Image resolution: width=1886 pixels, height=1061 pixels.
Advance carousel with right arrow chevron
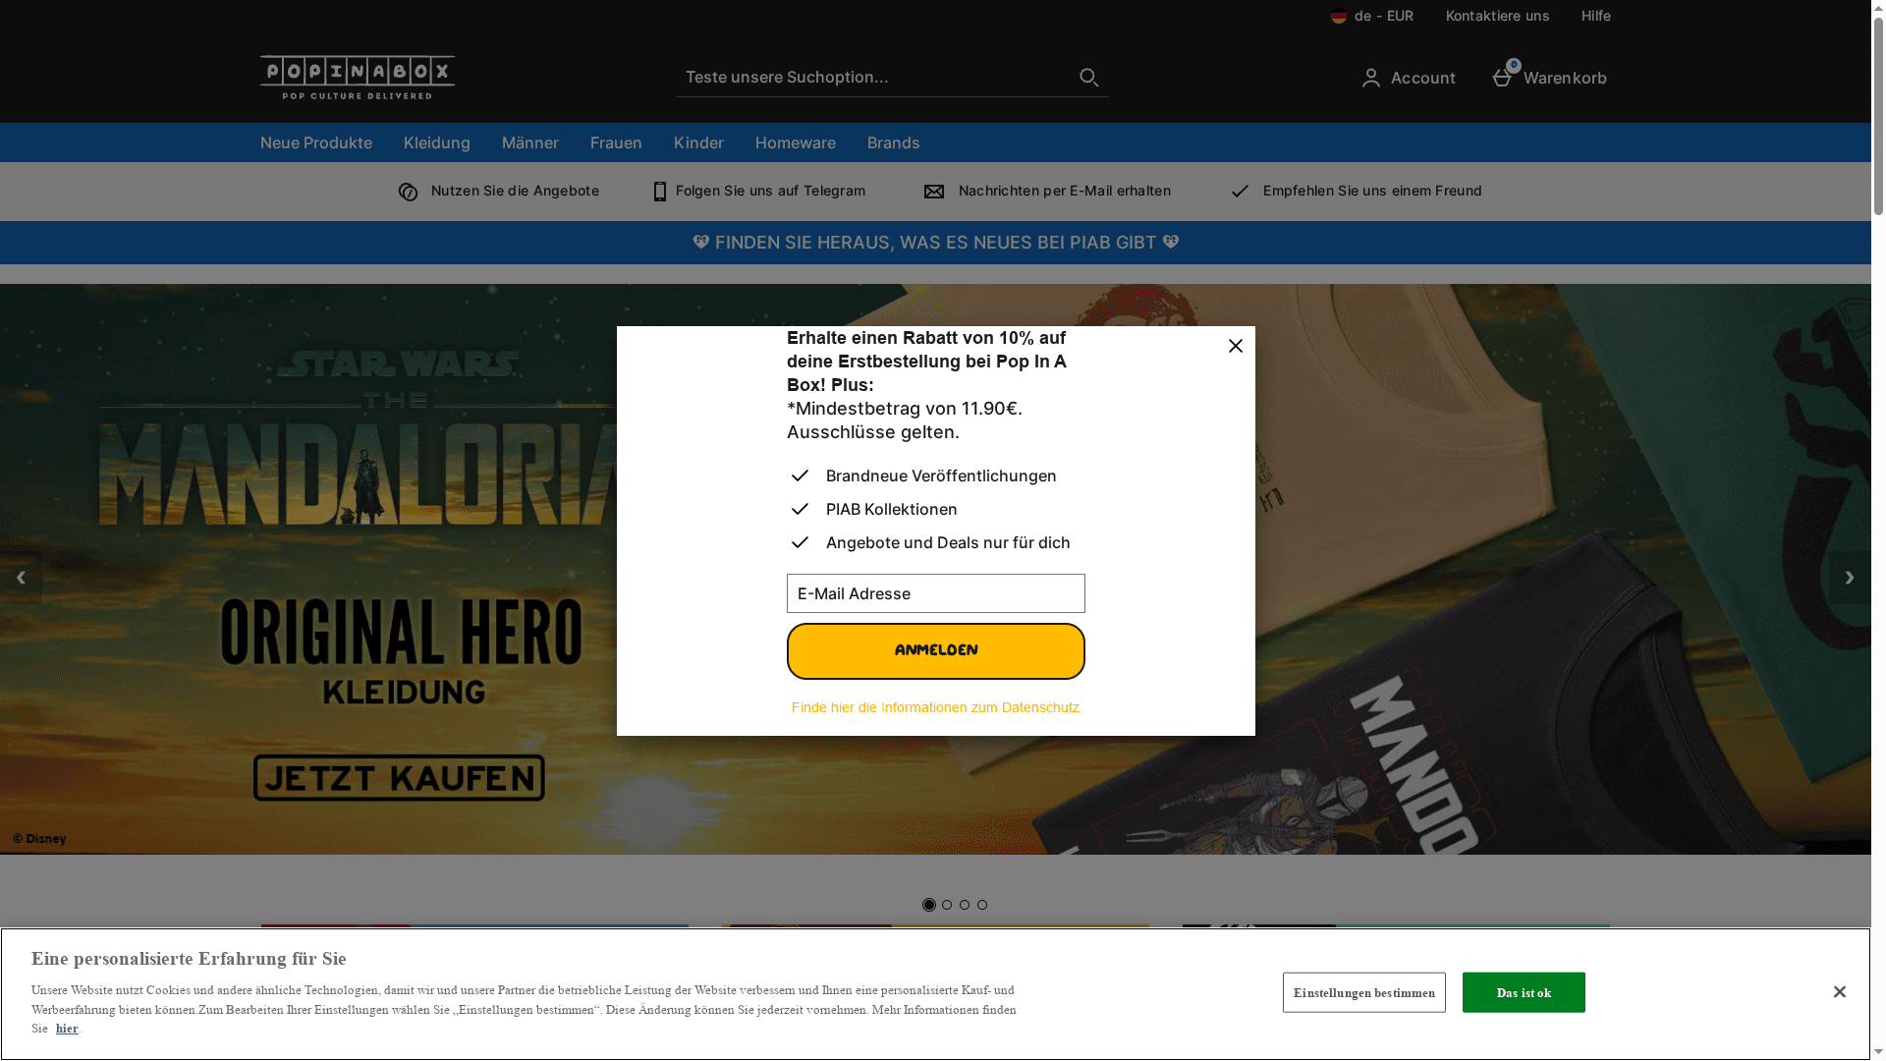coord(1850,577)
